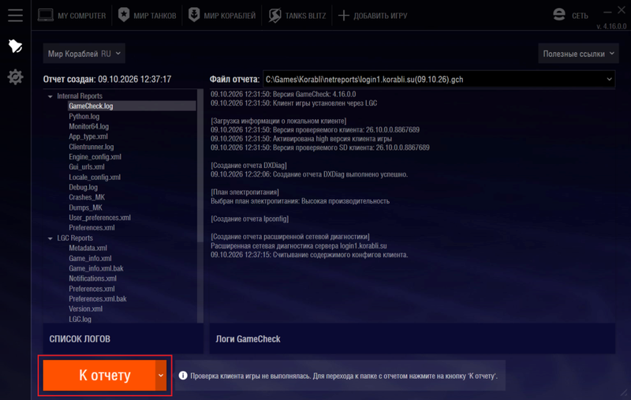Screen dimensions: 631x400
Task: Select Notifications.xml in LGC Reports
Action: (92, 279)
